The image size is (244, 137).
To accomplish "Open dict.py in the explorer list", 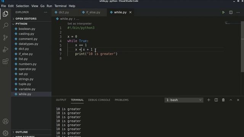I will point(31,49).
